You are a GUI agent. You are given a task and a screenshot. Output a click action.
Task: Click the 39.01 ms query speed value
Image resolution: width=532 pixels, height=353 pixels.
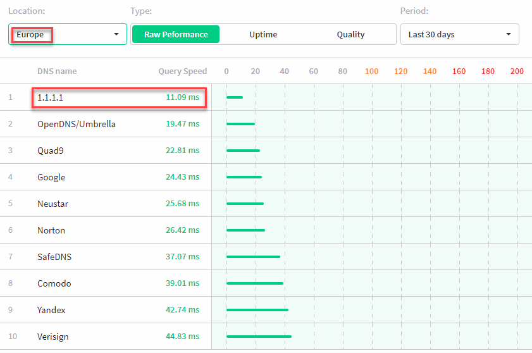[x=183, y=283]
